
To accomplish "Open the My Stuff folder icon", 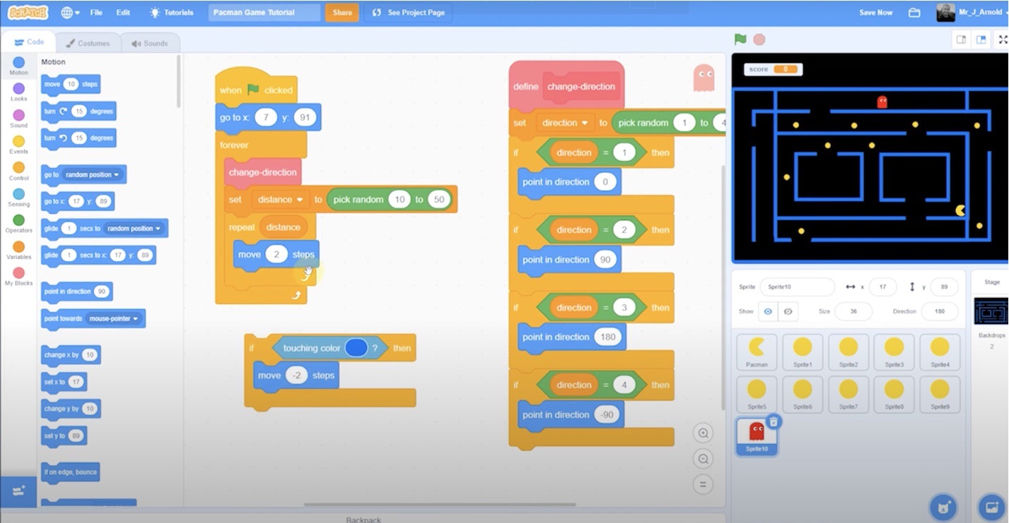I will [x=914, y=13].
